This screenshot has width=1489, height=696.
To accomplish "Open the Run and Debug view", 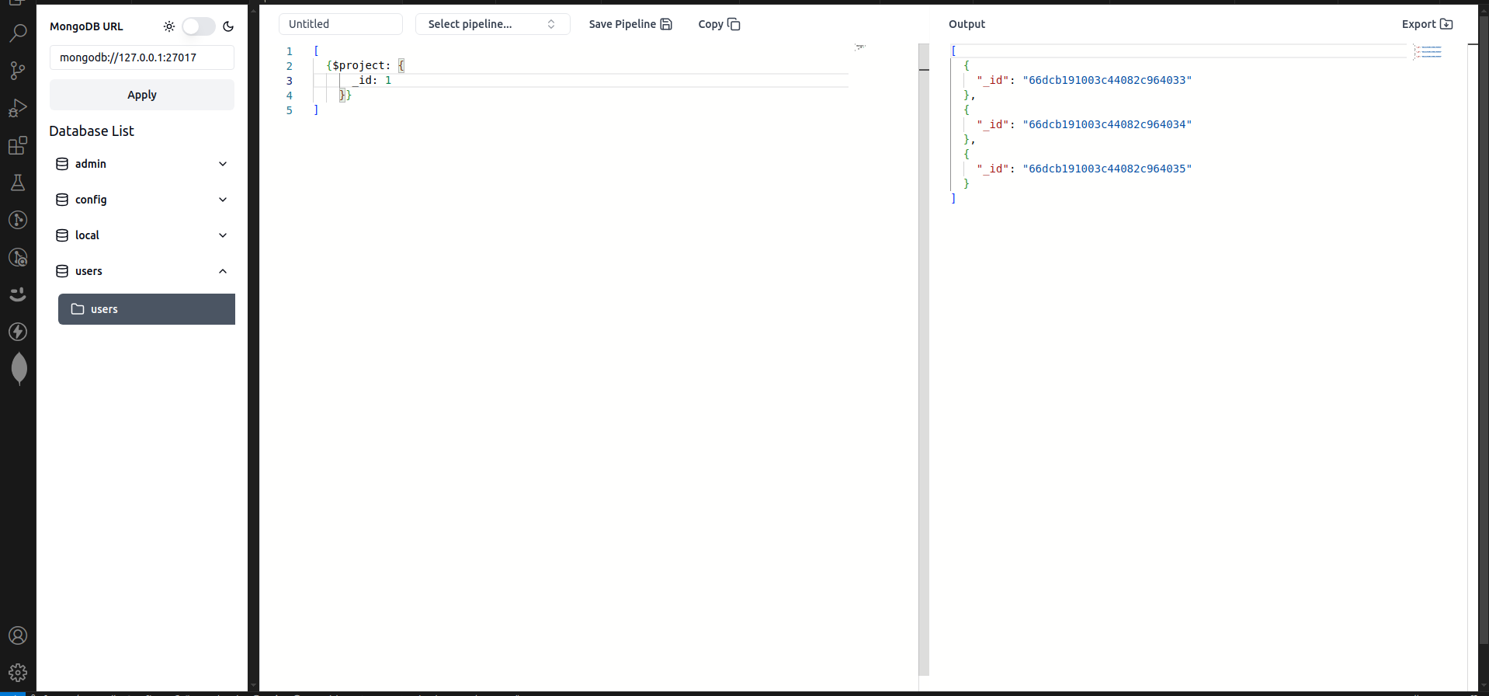I will point(18,108).
